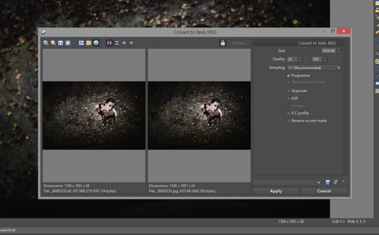Image resolution: width=379 pixels, height=235 pixels.
Task: Click the histogram icon in the dialog toolbar
Action: pyautogui.click(x=81, y=43)
